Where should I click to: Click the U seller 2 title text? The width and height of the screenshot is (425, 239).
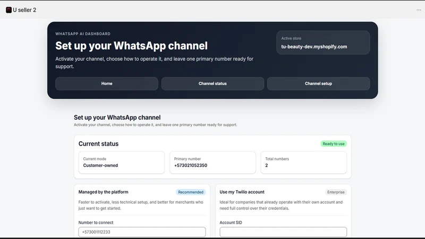coord(24,10)
